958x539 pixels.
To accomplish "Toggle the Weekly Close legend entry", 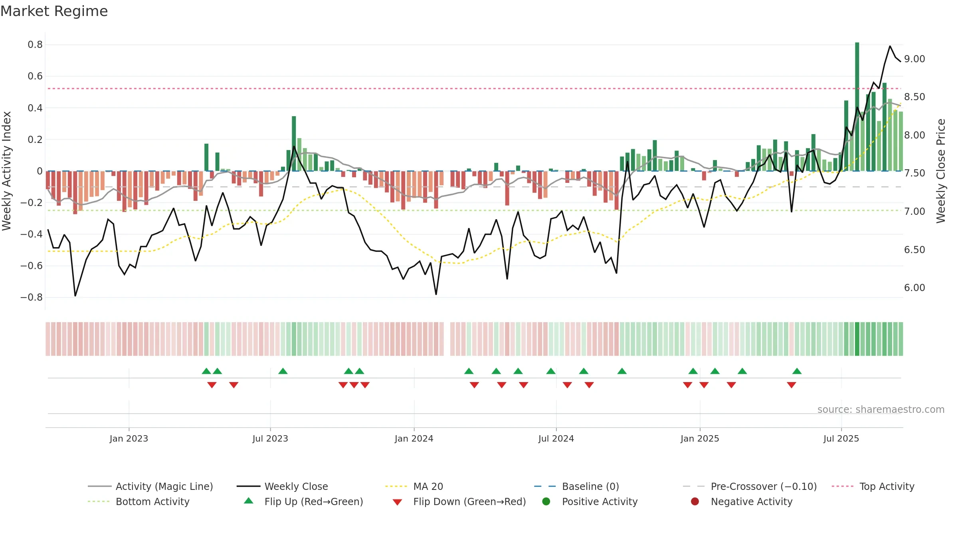I will pyautogui.click(x=282, y=486).
